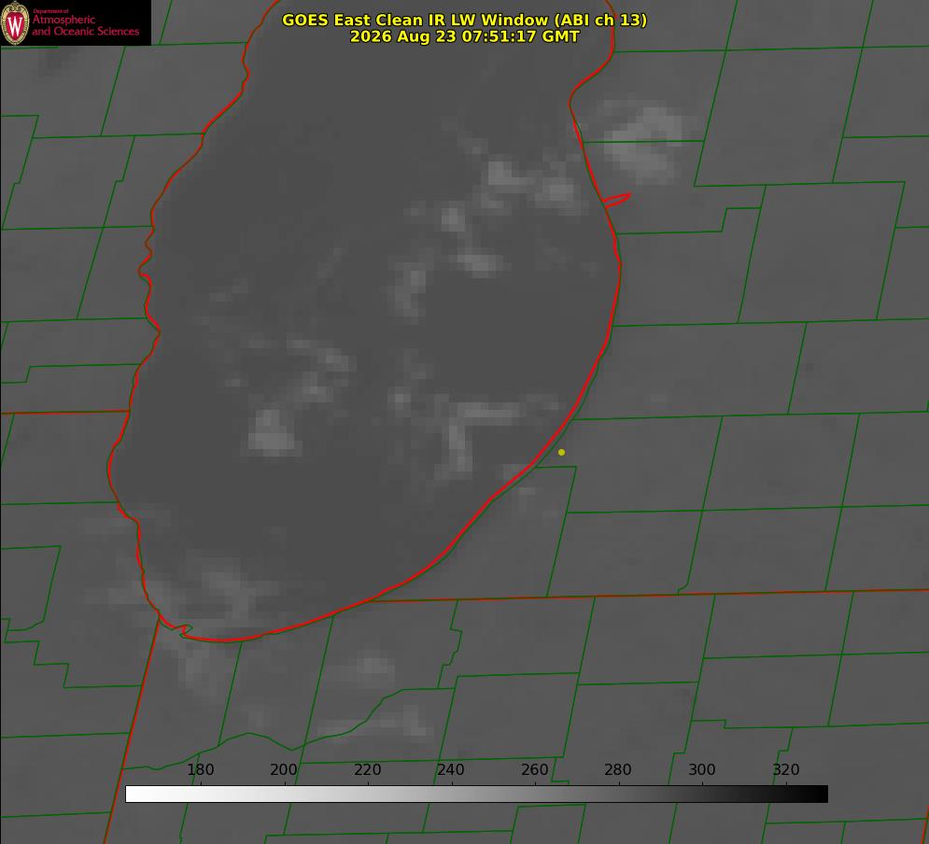Click the bright cloud blob over the southwestern lake
The image size is (929, 844).
point(271,432)
